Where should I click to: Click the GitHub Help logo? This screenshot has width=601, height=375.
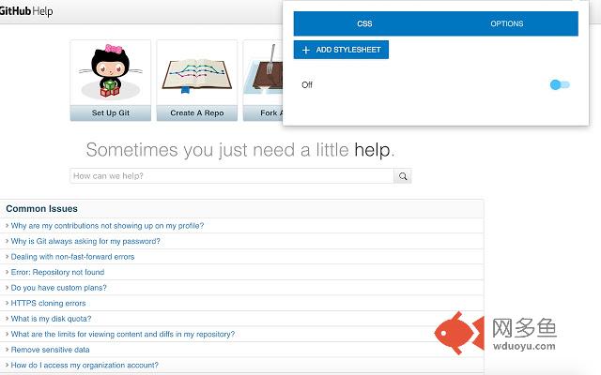[26, 11]
